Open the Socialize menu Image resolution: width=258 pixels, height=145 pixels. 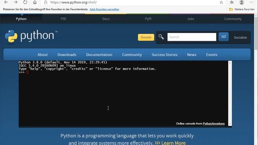(x=240, y=37)
